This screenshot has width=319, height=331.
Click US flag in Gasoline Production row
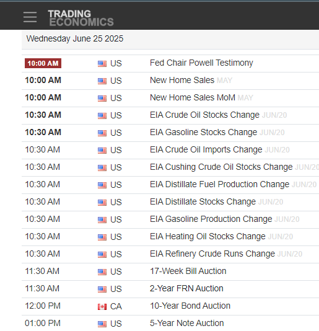[102, 219]
